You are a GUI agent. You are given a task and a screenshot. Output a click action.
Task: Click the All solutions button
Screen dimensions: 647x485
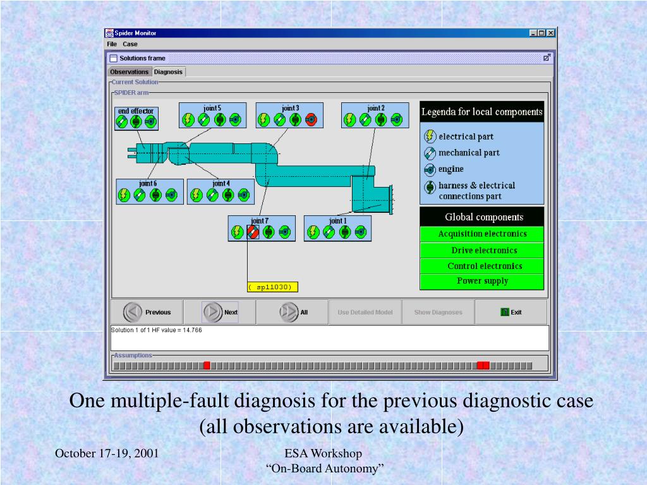[x=293, y=312]
